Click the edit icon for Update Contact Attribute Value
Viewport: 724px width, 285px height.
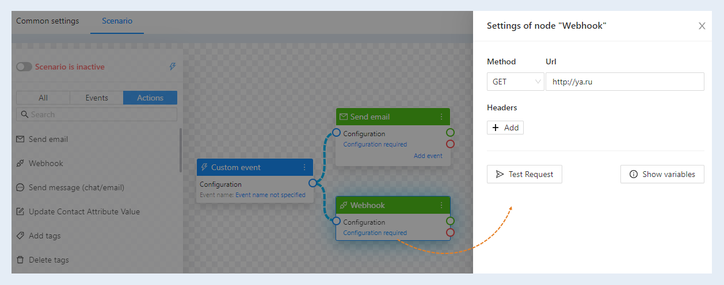coord(20,211)
